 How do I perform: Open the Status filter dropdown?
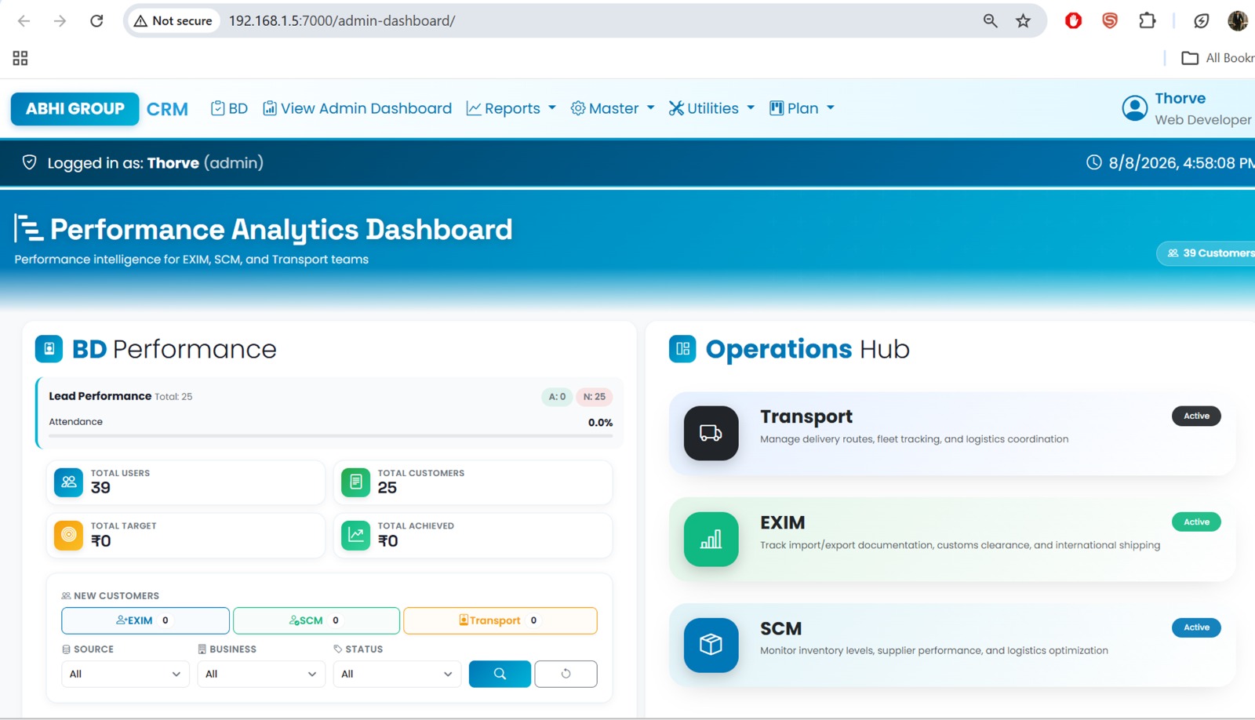tap(397, 674)
